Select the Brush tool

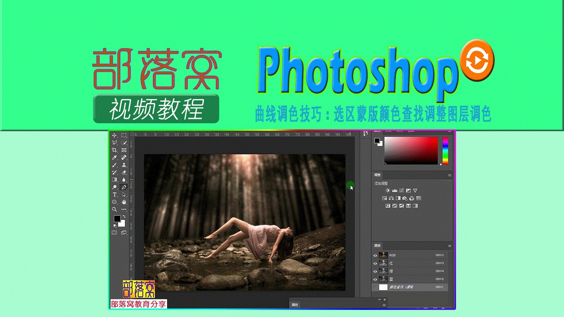pos(115,165)
